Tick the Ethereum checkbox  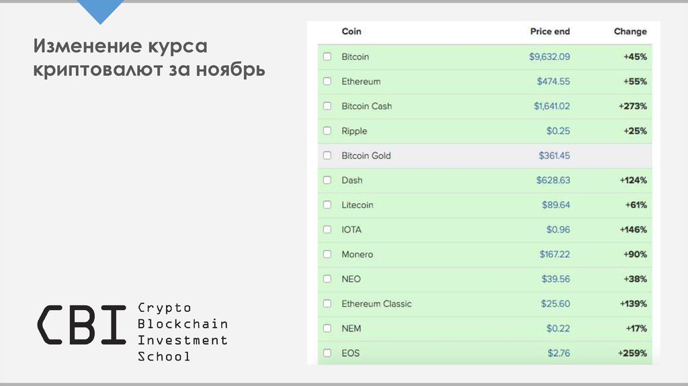[x=327, y=81]
